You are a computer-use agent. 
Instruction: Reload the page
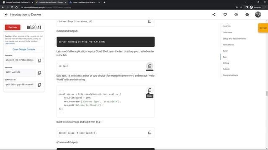click(x=12, y=7)
